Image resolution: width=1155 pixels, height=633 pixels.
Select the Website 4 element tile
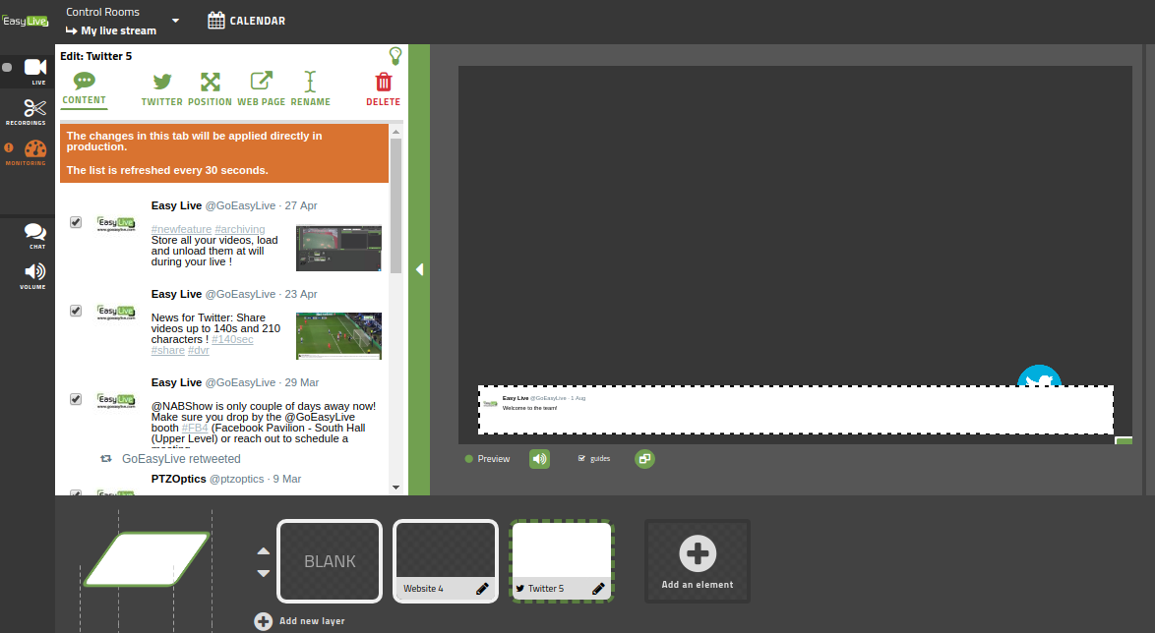446,561
